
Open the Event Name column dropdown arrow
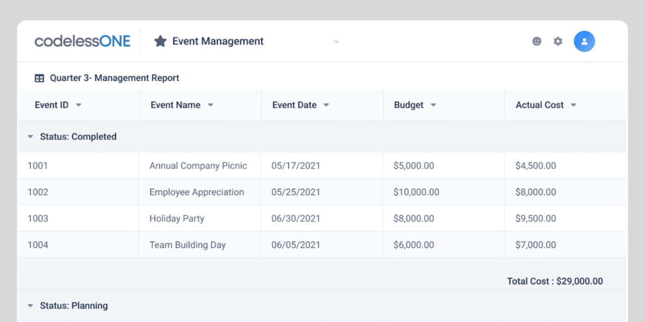210,105
